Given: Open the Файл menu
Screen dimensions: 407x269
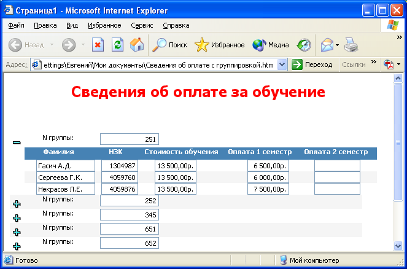Looking at the screenshot, I should (16, 25).
